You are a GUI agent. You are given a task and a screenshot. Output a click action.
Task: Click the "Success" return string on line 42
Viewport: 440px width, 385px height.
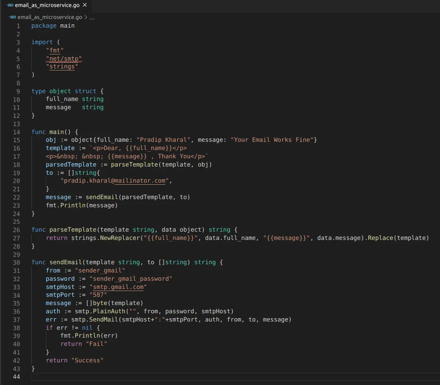coord(87,360)
